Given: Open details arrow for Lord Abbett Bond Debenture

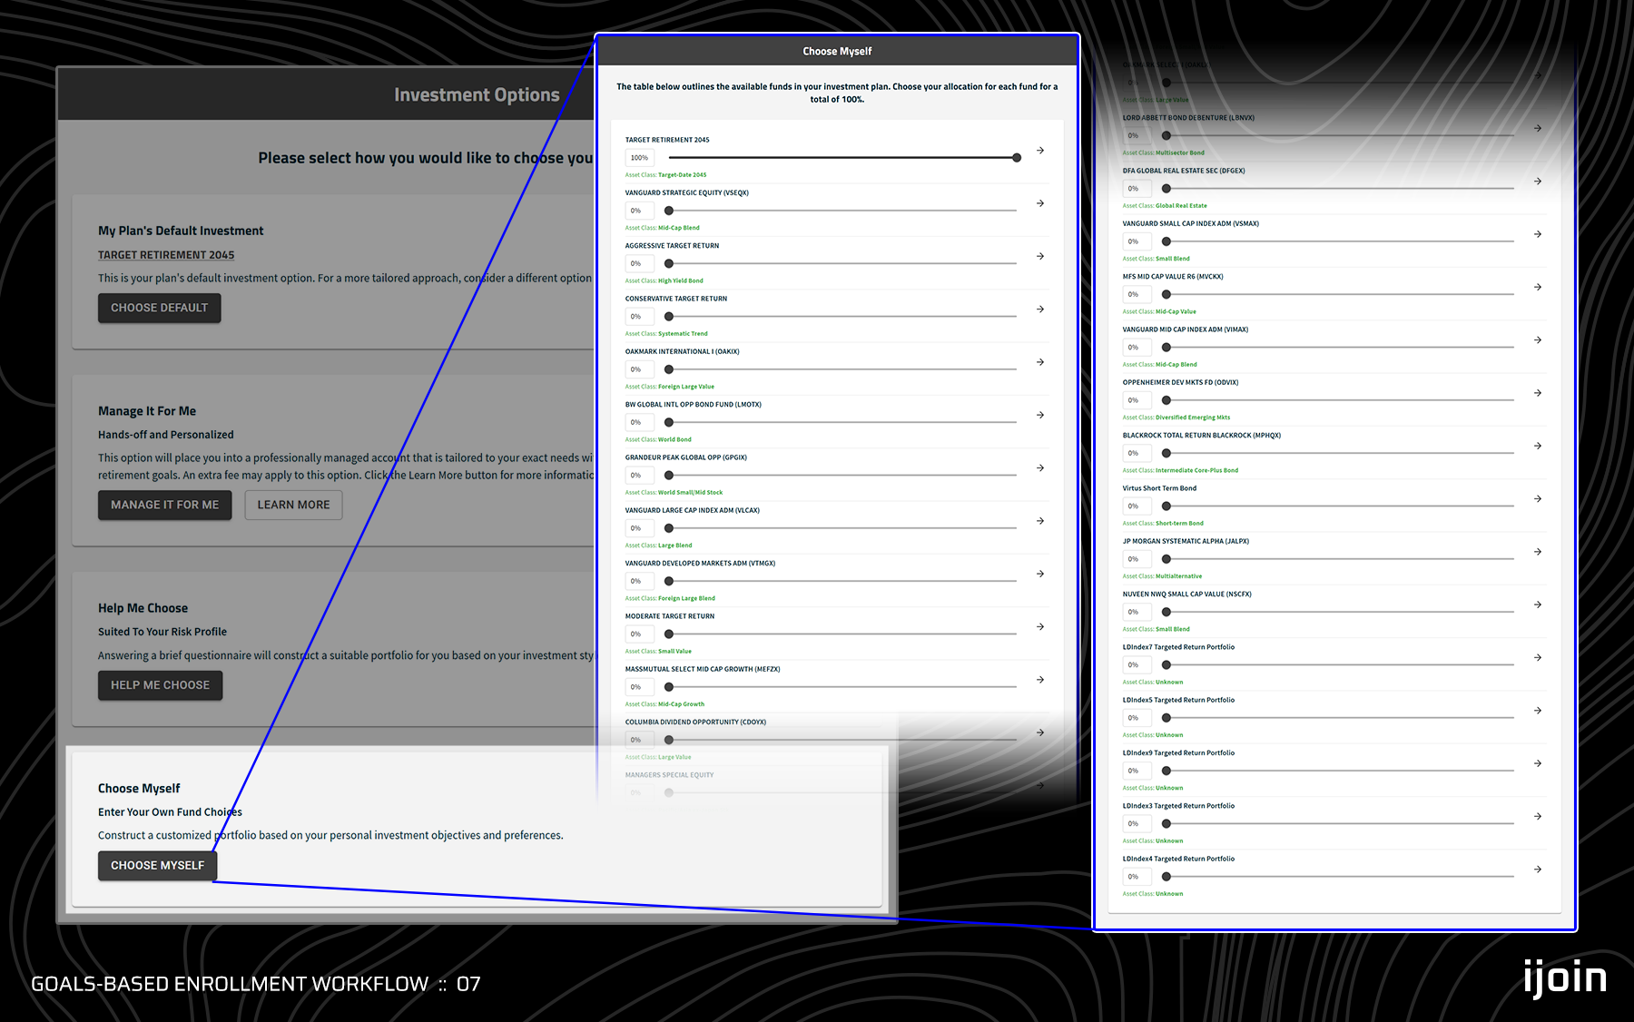Looking at the screenshot, I should pyautogui.click(x=1538, y=128).
